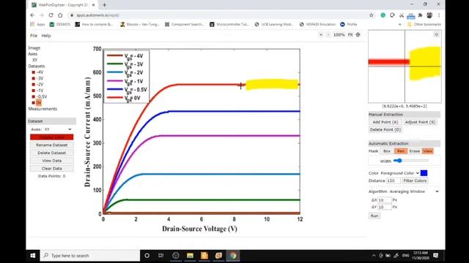This screenshot has width=469, height=263.
Task: Click browser back arrow
Action: coord(32,15)
